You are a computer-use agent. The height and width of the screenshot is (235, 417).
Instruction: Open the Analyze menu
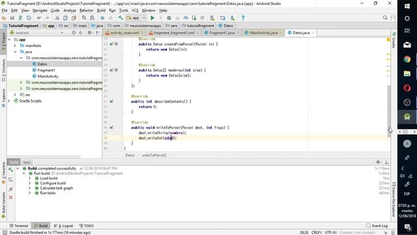(x=70, y=10)
